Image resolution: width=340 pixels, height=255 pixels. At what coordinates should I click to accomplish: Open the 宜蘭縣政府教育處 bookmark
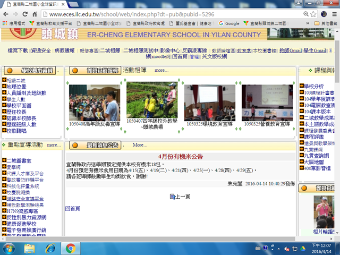pos(146,23)
